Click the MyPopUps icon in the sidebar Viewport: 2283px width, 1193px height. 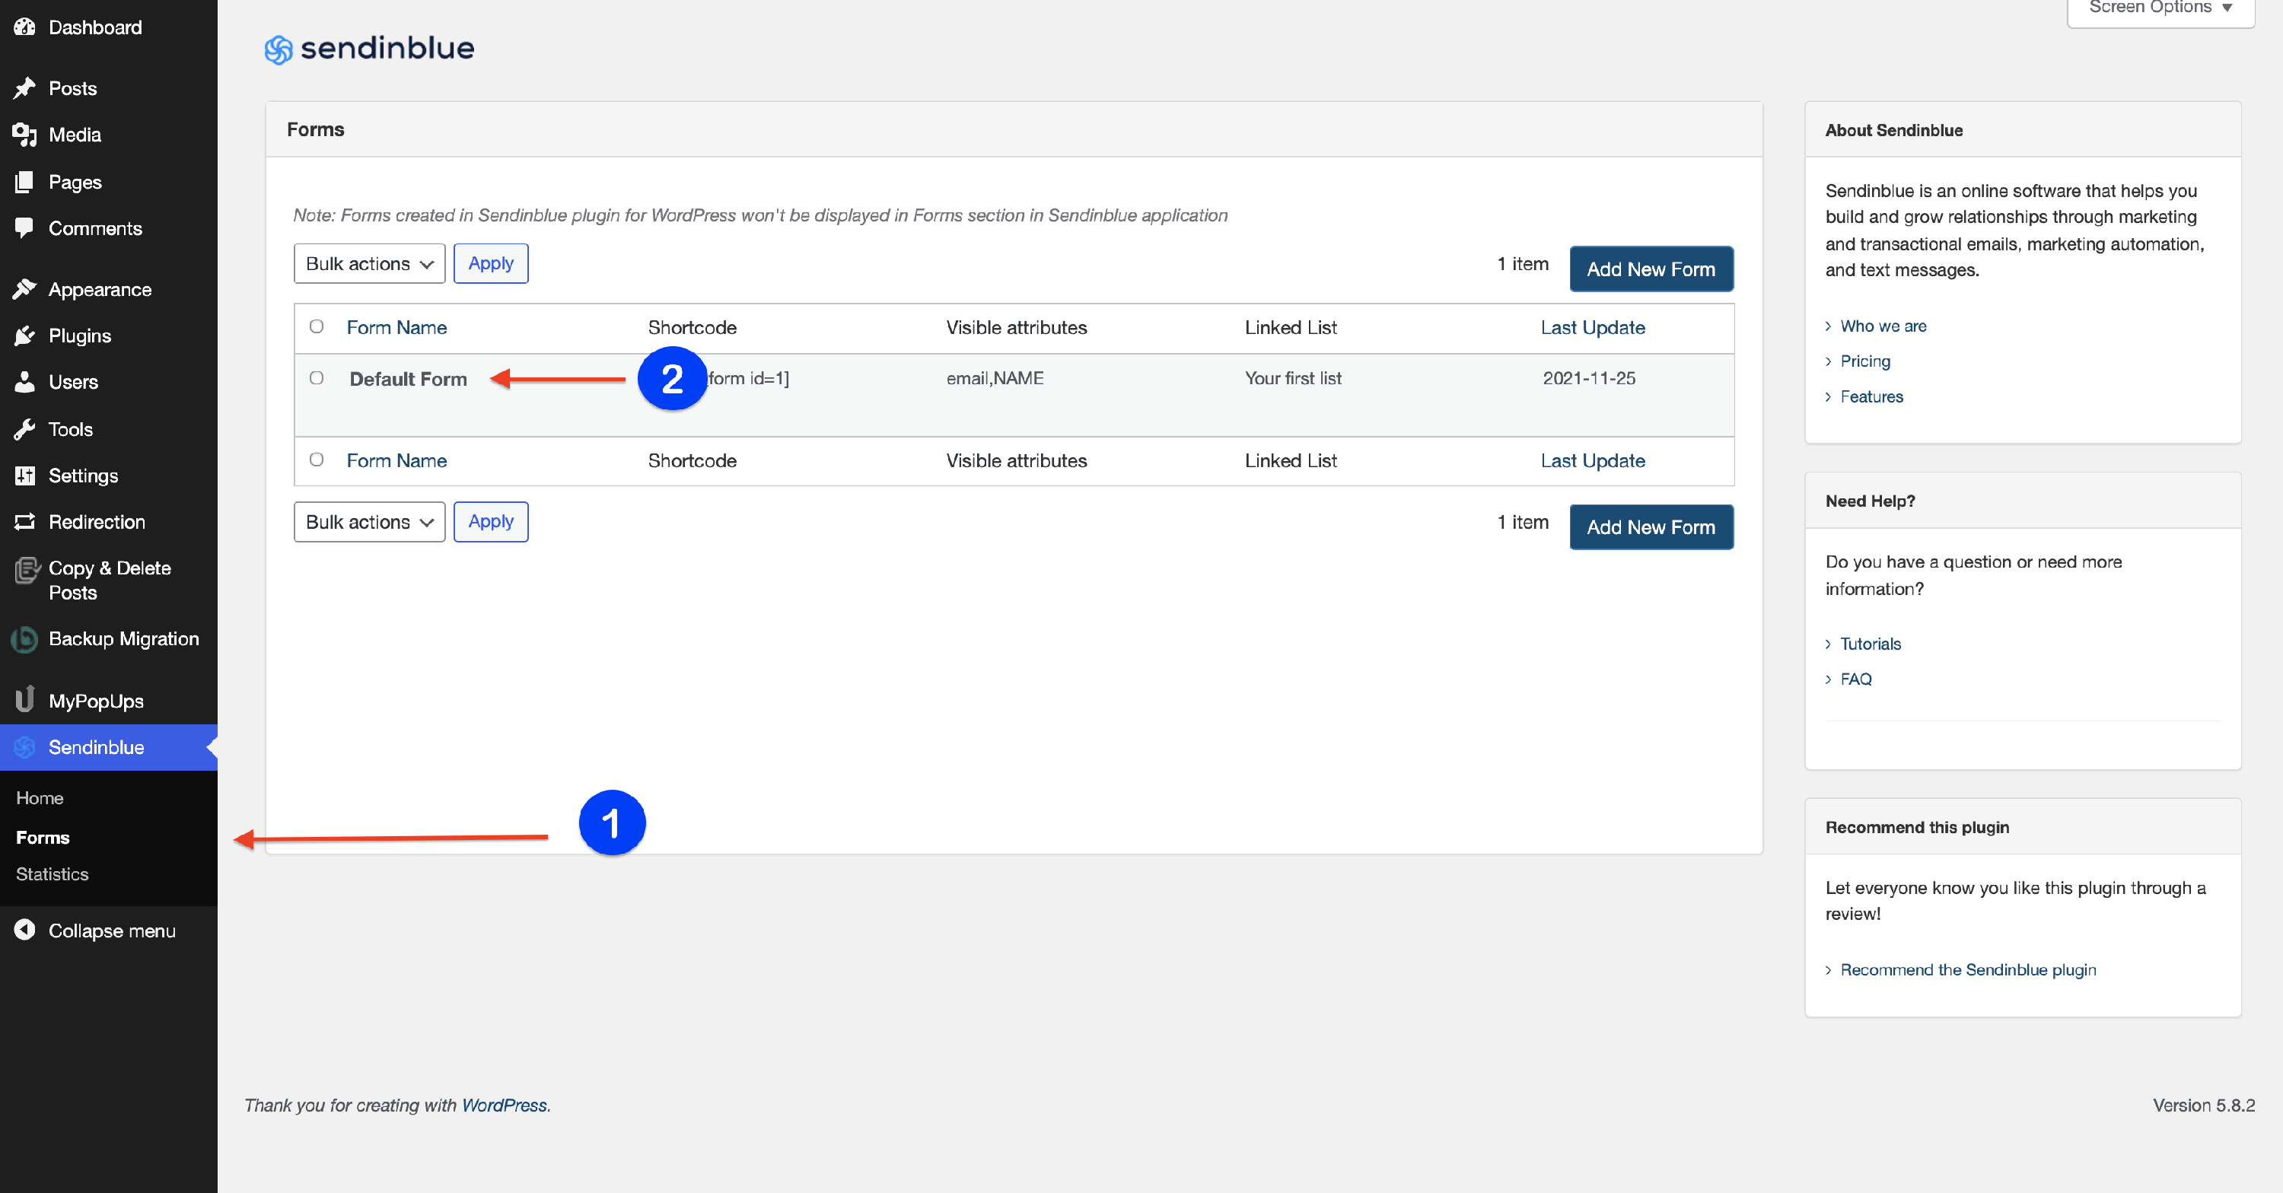(x=25, y=700)
